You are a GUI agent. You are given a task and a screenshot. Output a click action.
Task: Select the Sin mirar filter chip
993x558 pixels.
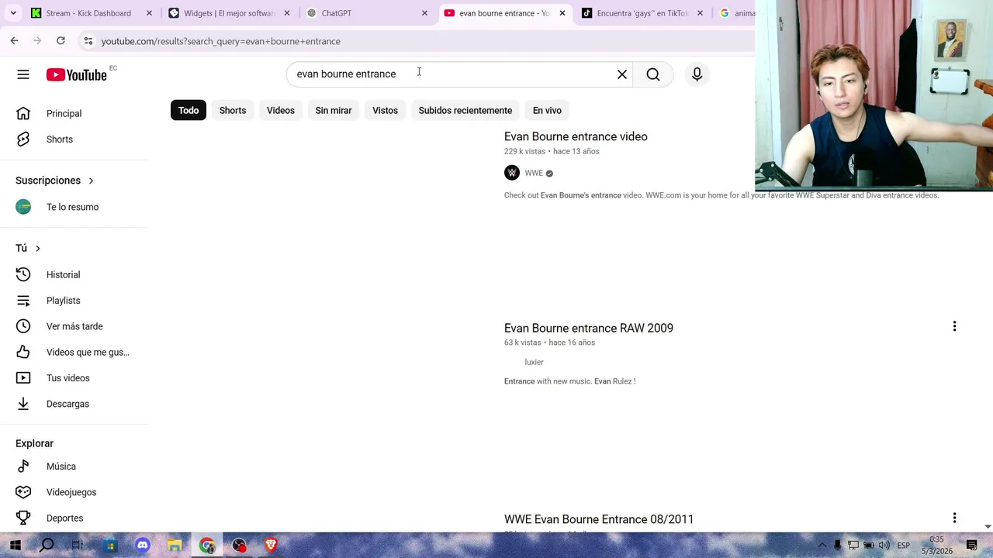(334, 110)
